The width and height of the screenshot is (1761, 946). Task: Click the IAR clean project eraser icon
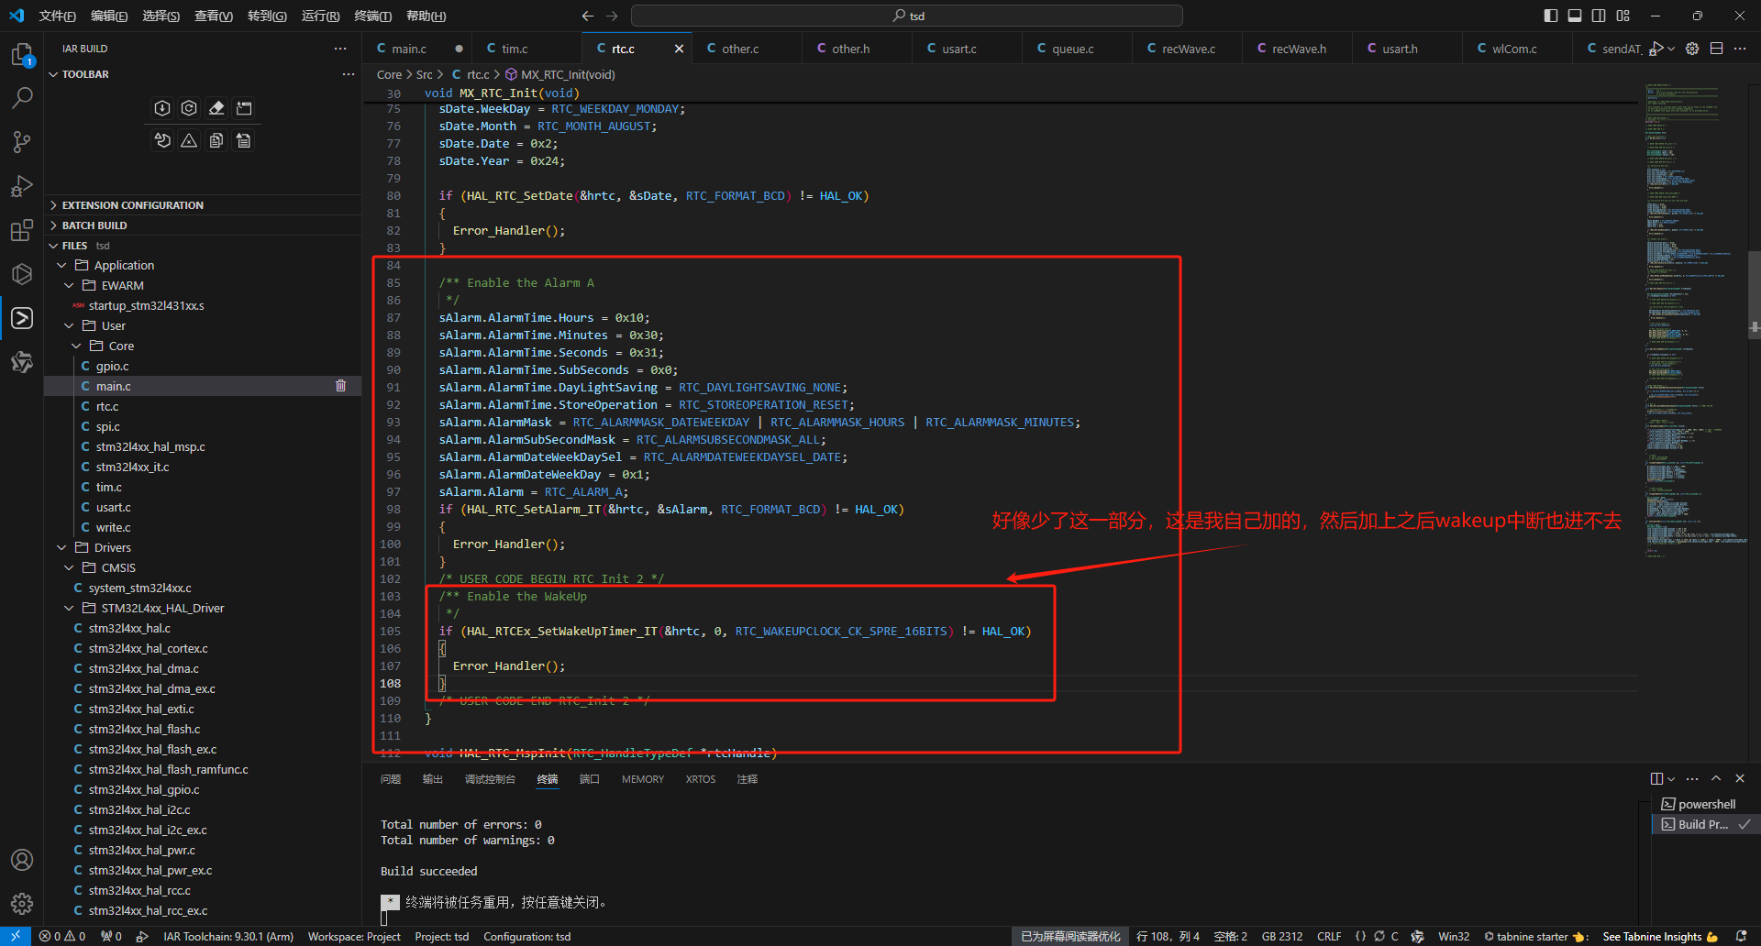pyautogui.click(x=216, y=108)
